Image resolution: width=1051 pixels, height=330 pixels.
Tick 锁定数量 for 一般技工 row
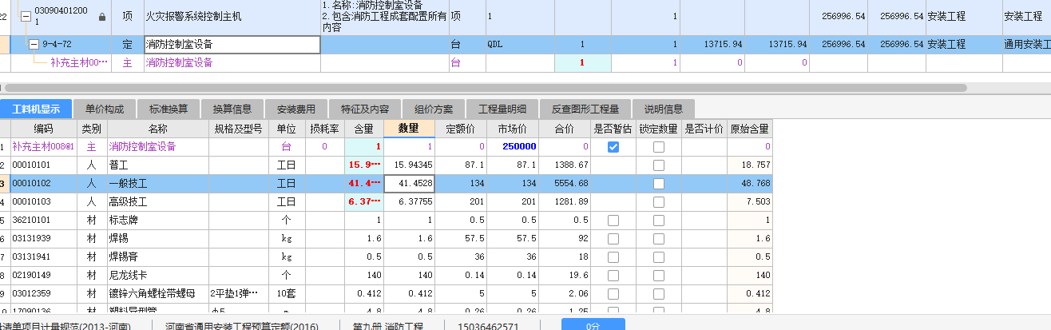659,184
